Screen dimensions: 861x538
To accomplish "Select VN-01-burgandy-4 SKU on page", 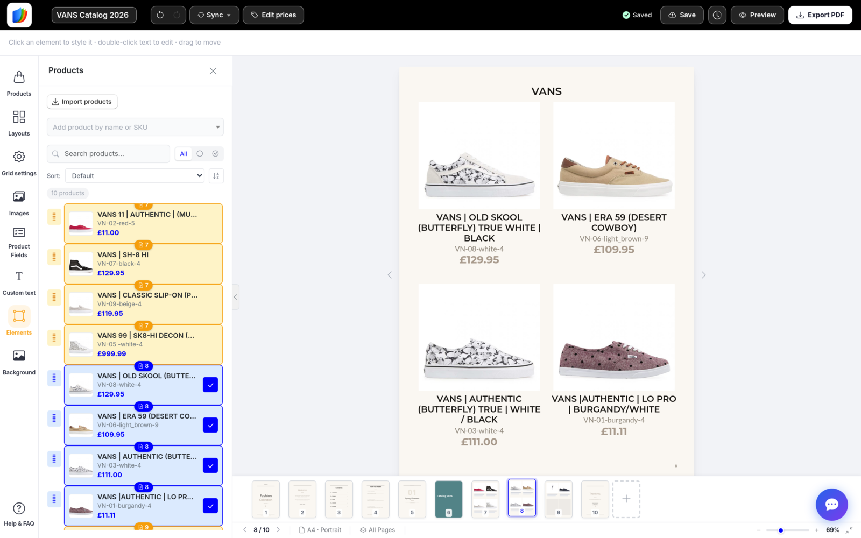I will pos(614,420).
